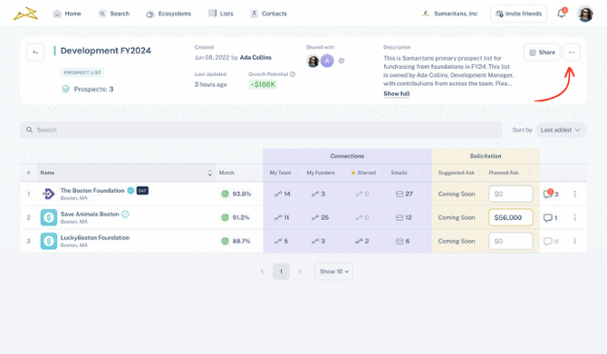Open Contacts in the navigation
The image size is (607, 354).
coord(269,14)
